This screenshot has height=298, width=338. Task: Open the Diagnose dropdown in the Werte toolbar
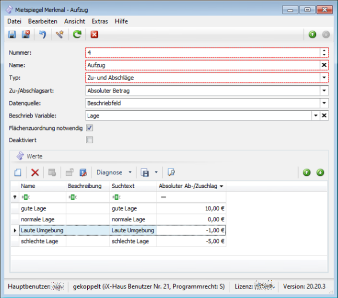(x=114, y=172)
